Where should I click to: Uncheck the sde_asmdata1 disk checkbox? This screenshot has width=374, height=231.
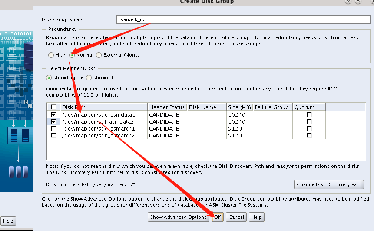53,114
